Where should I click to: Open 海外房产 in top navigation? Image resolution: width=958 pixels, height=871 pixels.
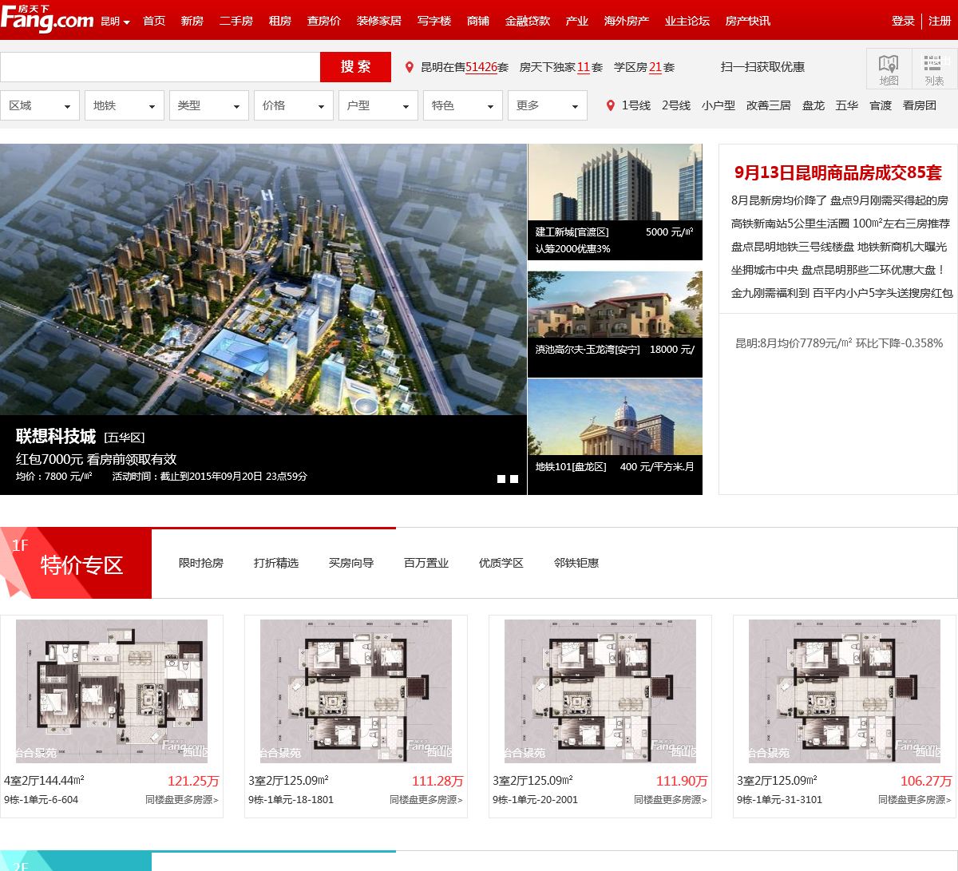click(x=627, y=21)
